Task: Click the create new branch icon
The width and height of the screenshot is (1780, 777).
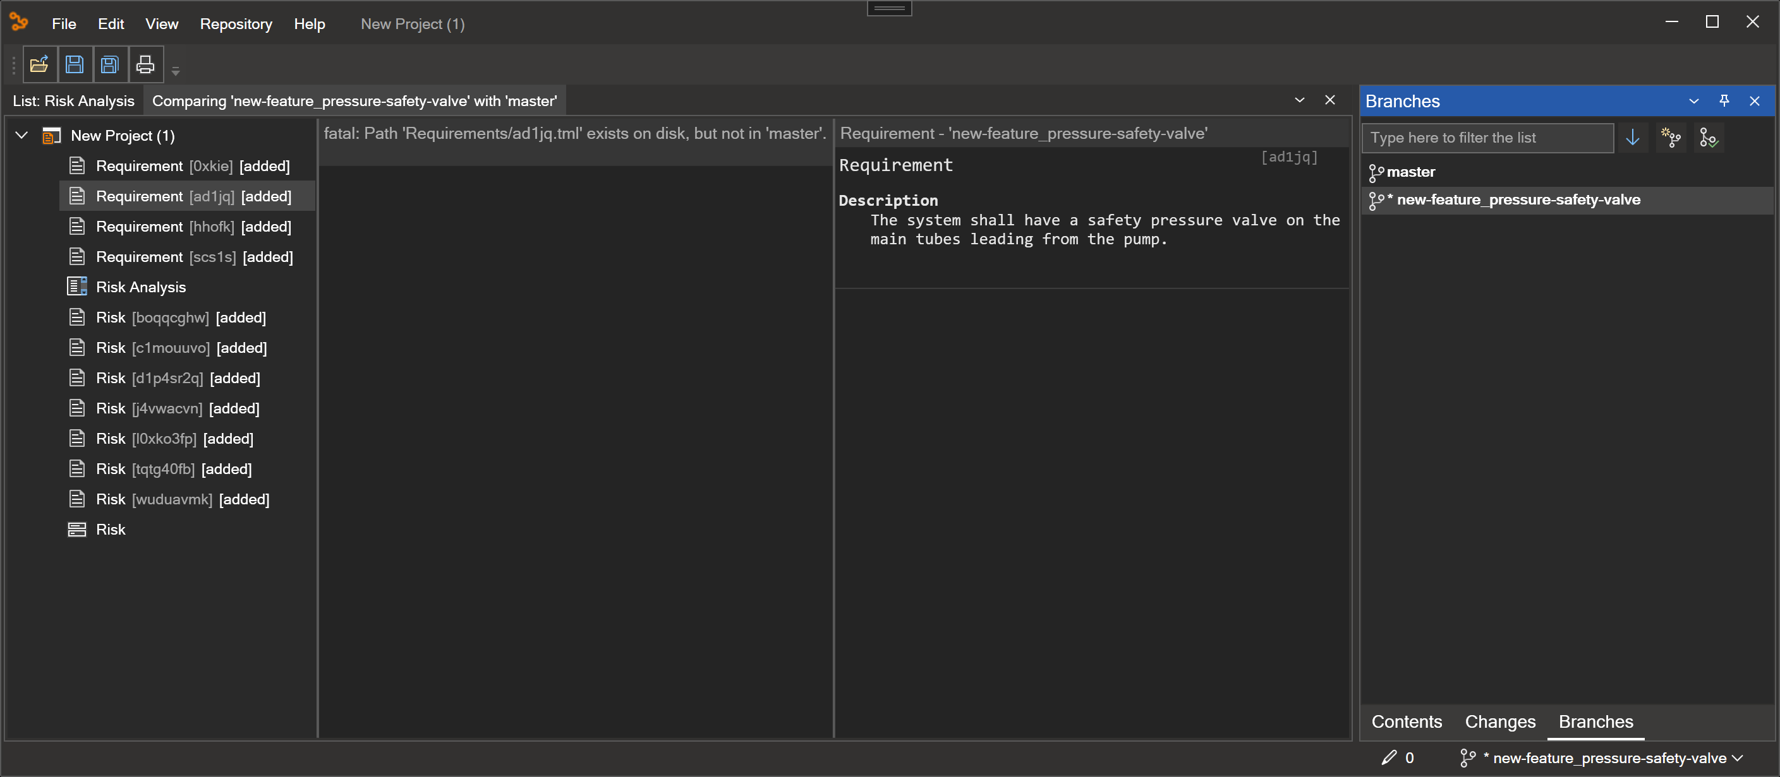Action: tap(1671, 138)
